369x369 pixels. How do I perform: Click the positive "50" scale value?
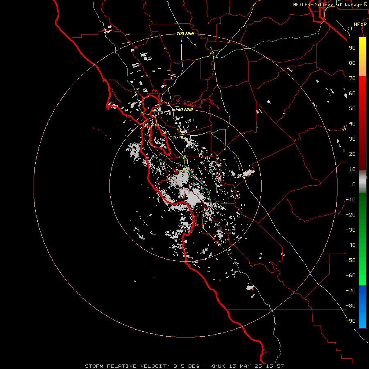click(x=352, y=109)
